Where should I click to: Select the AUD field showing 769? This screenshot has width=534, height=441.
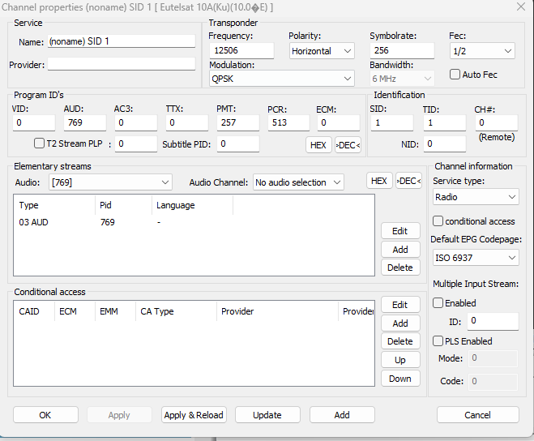(85, 122)
